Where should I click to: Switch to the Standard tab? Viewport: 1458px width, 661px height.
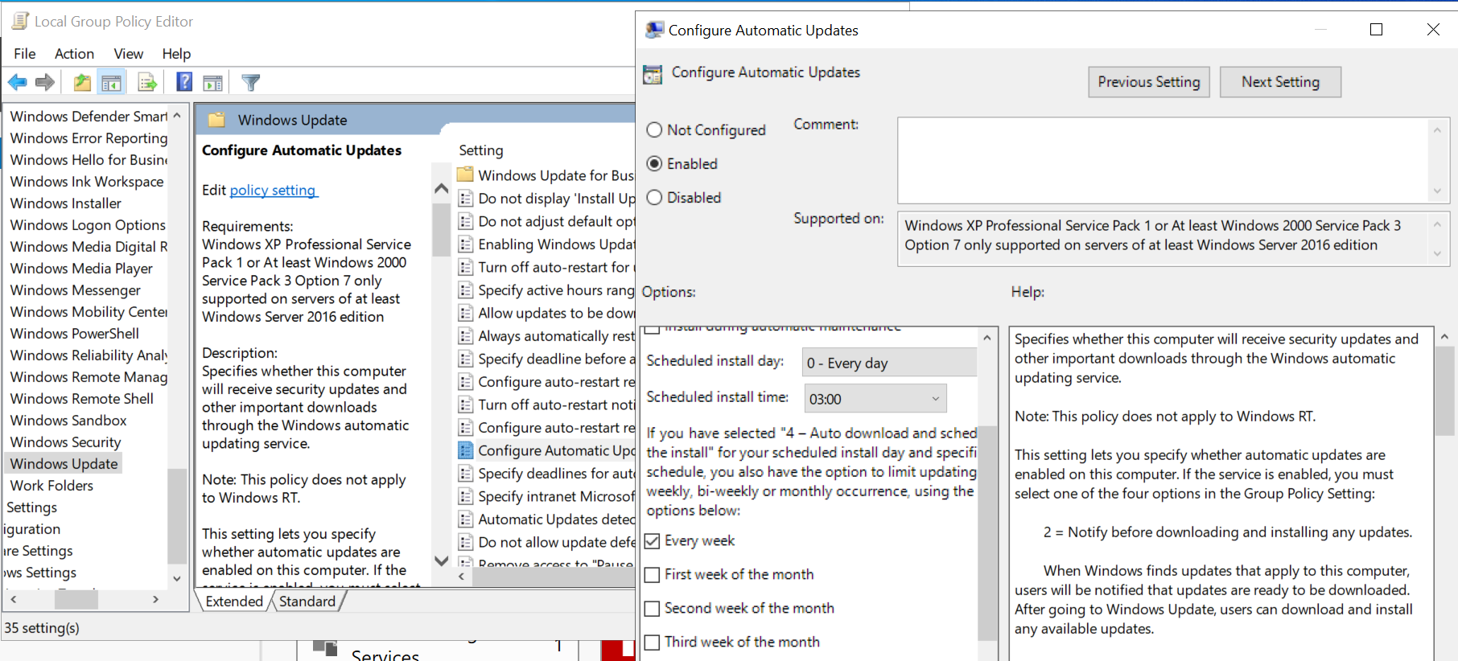pos(307,601)
